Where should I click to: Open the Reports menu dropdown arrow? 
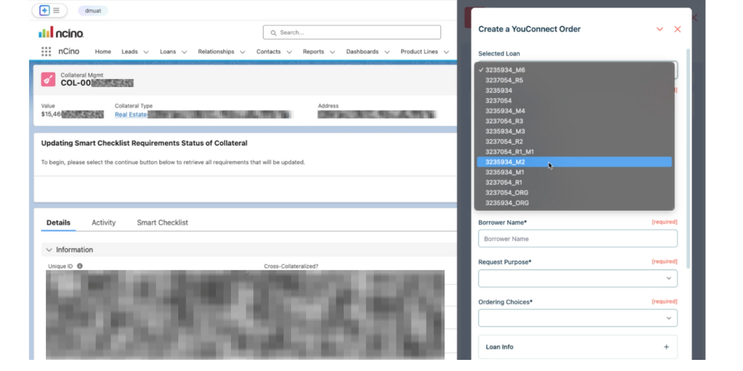click(x=332, y=52)
